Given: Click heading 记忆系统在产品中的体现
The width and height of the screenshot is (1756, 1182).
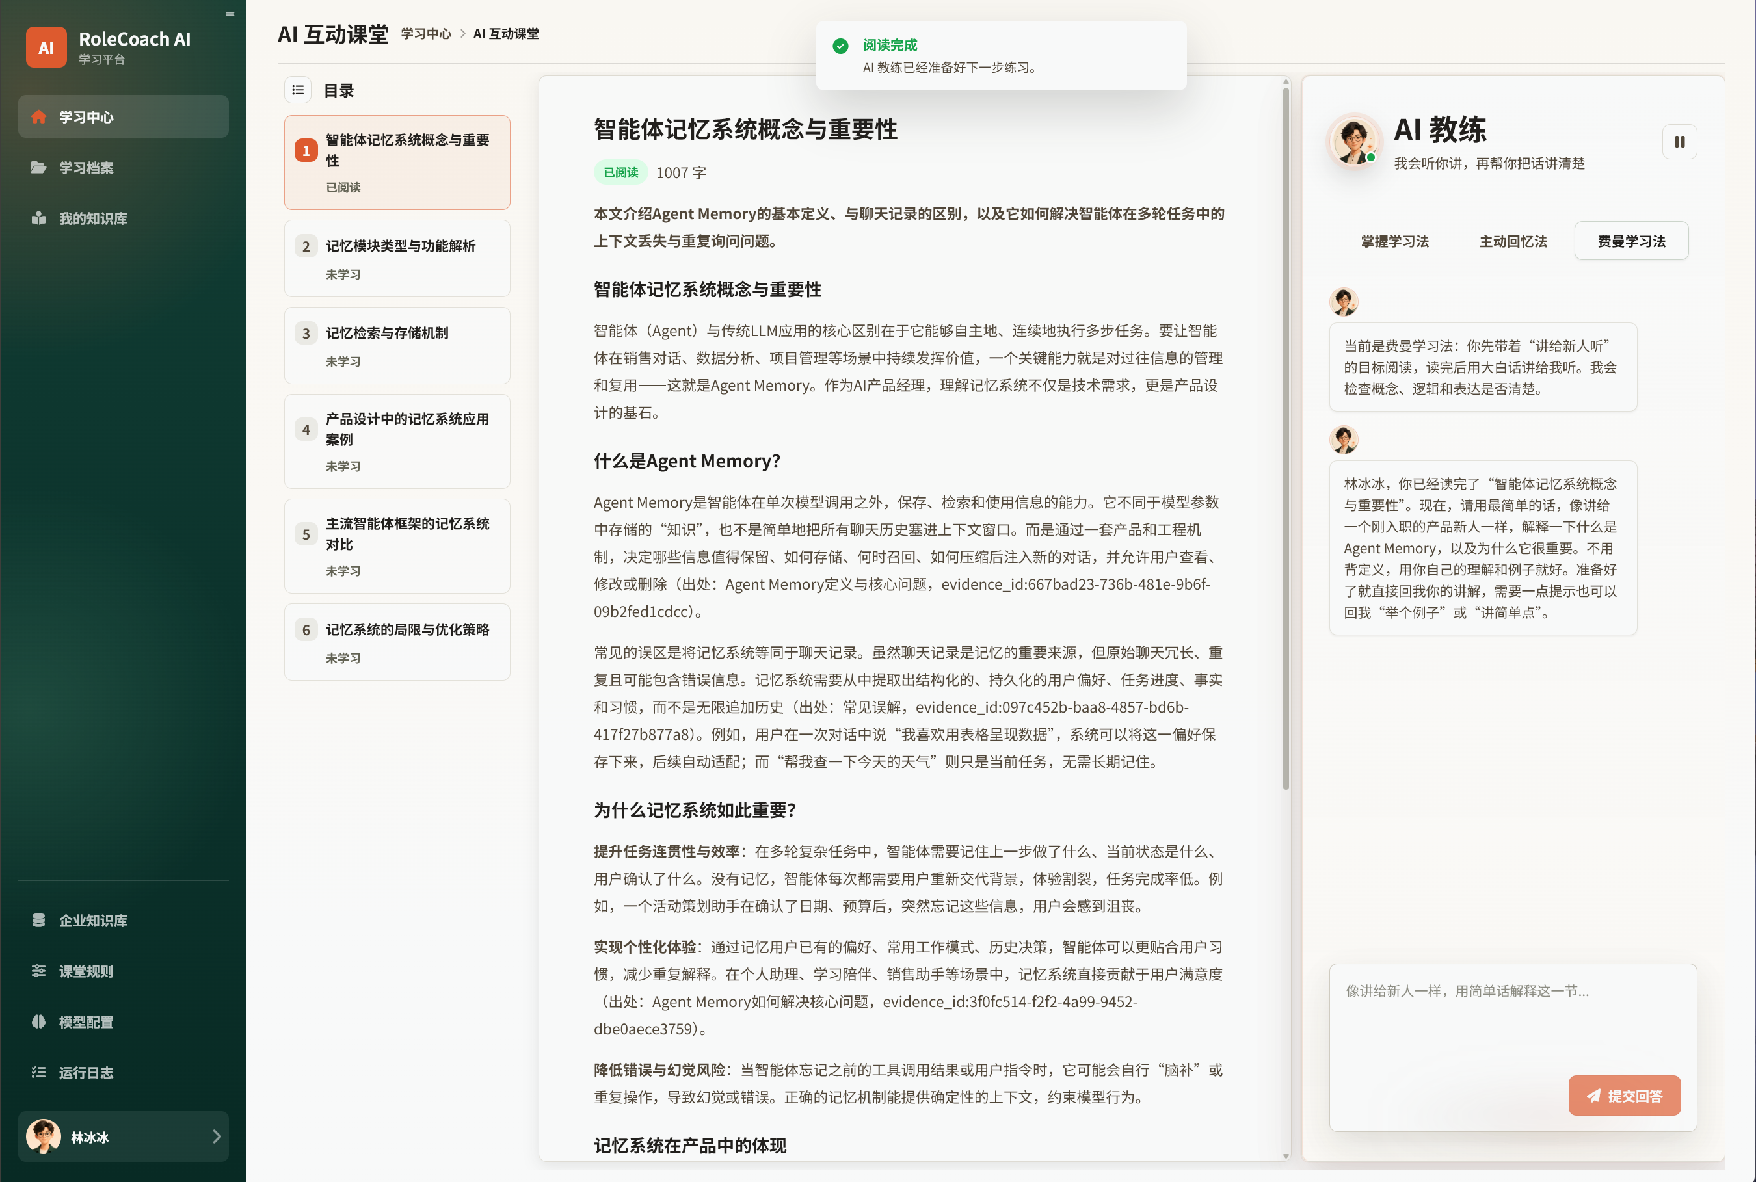Looking at the screenshot, I should coord(690,1146).
